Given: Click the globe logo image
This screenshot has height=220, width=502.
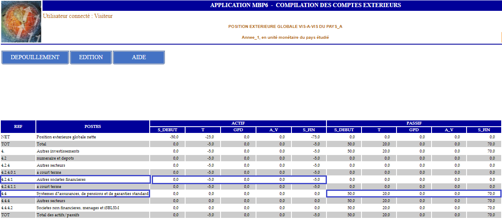Looking at the screenshot, I should pyautogui.click(x=21, y=21).
